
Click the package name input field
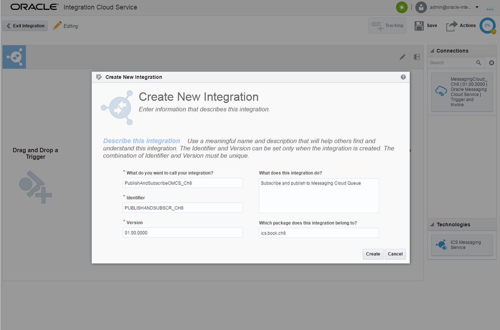tap(319, 233)
